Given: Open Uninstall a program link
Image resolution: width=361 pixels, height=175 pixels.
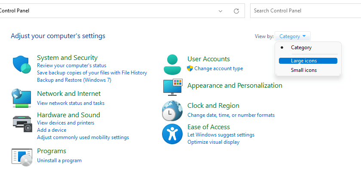Looking at the screenshot, I should point(59,160).
